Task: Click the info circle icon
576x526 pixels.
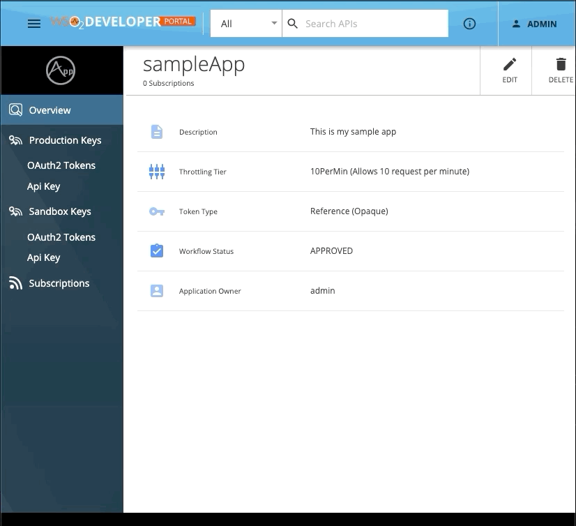Action: (469, 24)
